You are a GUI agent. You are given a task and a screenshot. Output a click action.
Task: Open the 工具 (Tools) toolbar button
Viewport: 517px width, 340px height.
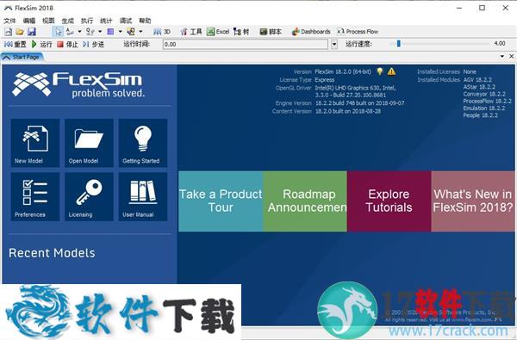coord(191,32)
